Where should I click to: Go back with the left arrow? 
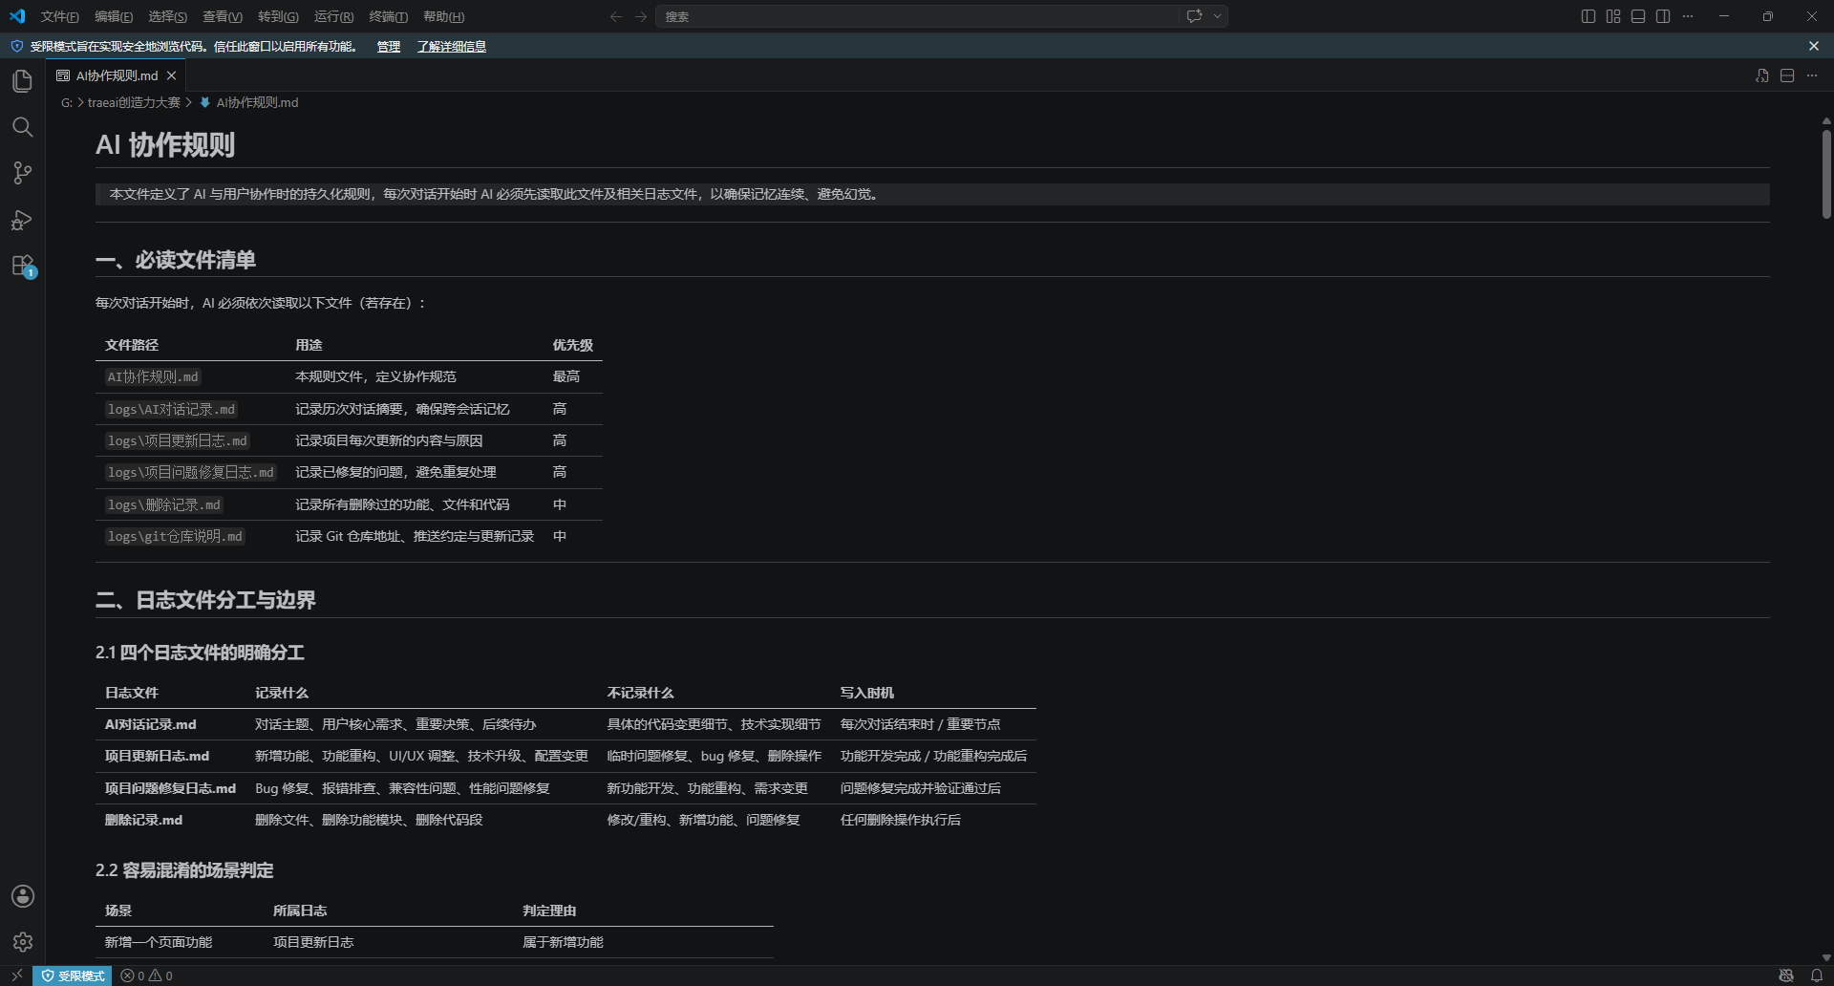pos(616,16)
